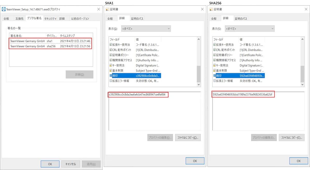This screenshot has width=310, height=170.
Task: Select 証明書ポリシー icon in SHA256 window
Action: click(215, 55)
